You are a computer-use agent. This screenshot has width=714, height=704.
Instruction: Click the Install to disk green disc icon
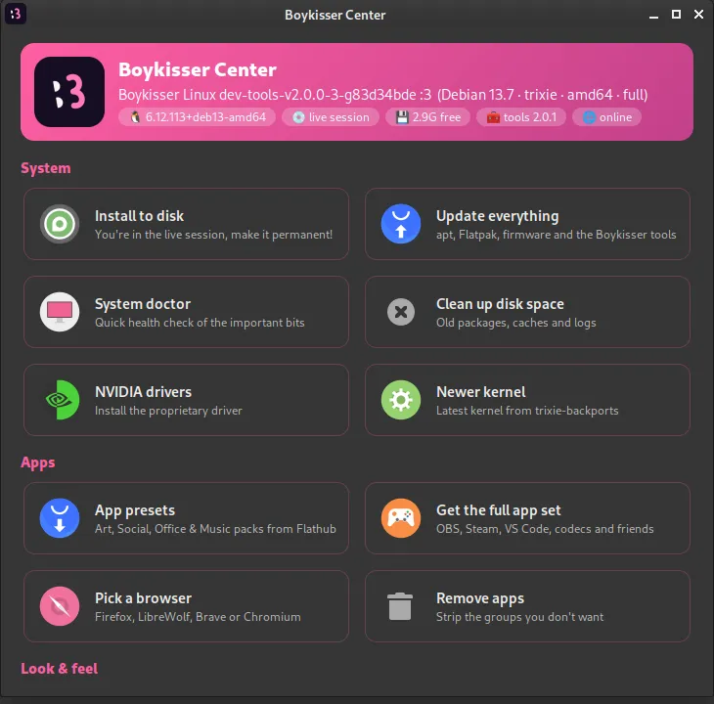pyautogui.click(x=60, y=224)
